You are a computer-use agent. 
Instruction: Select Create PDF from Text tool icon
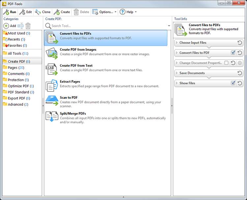[x=52, y=69]
